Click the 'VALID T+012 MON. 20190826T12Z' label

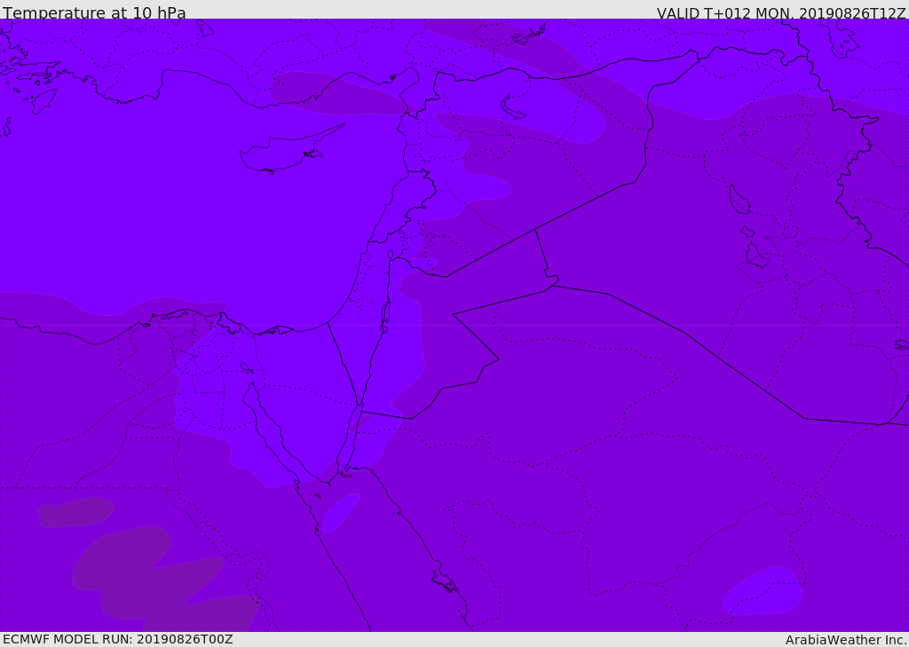781,12
